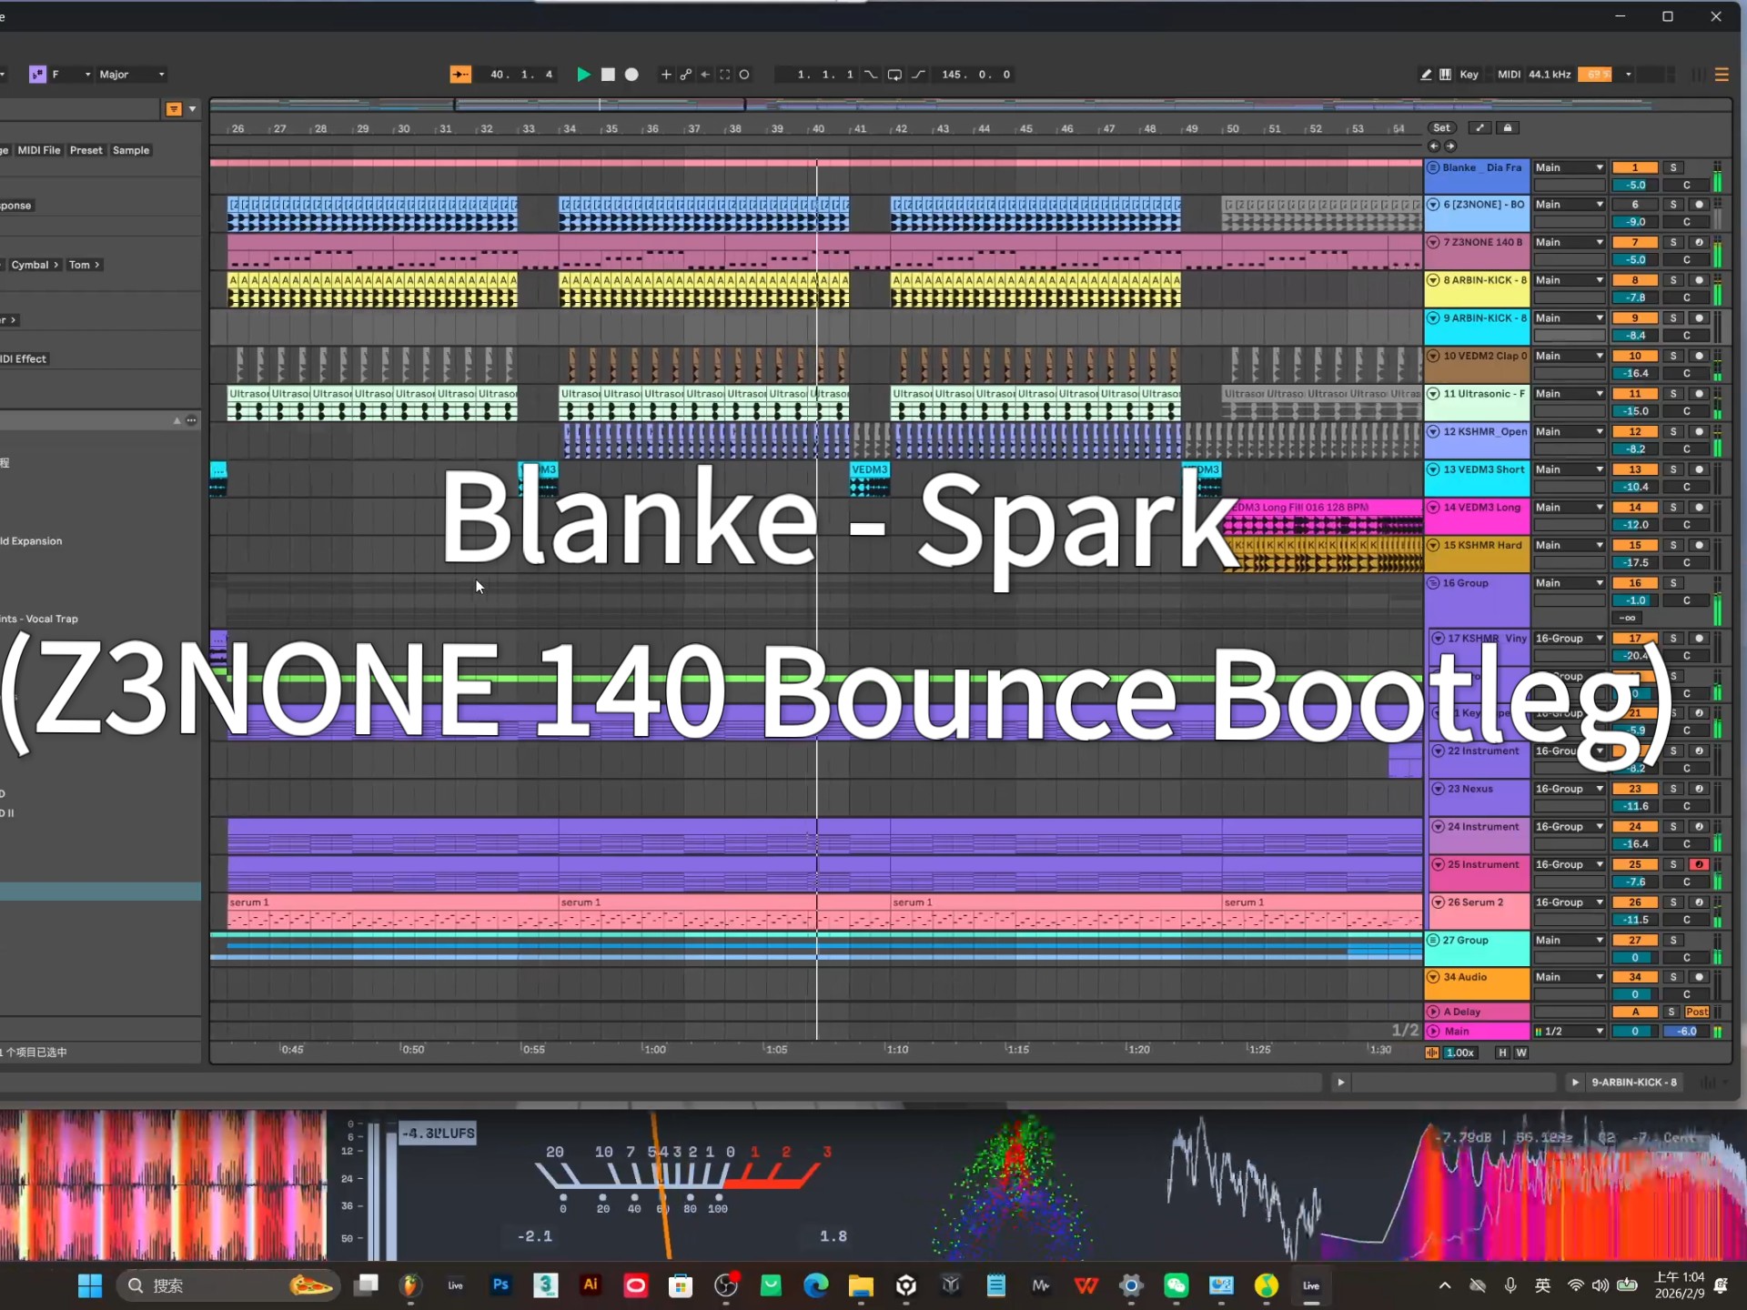Unfold the 10 VEDM2 Clap track
This screenshot has width=1747, height=1310.
(x=1434, y=356)
